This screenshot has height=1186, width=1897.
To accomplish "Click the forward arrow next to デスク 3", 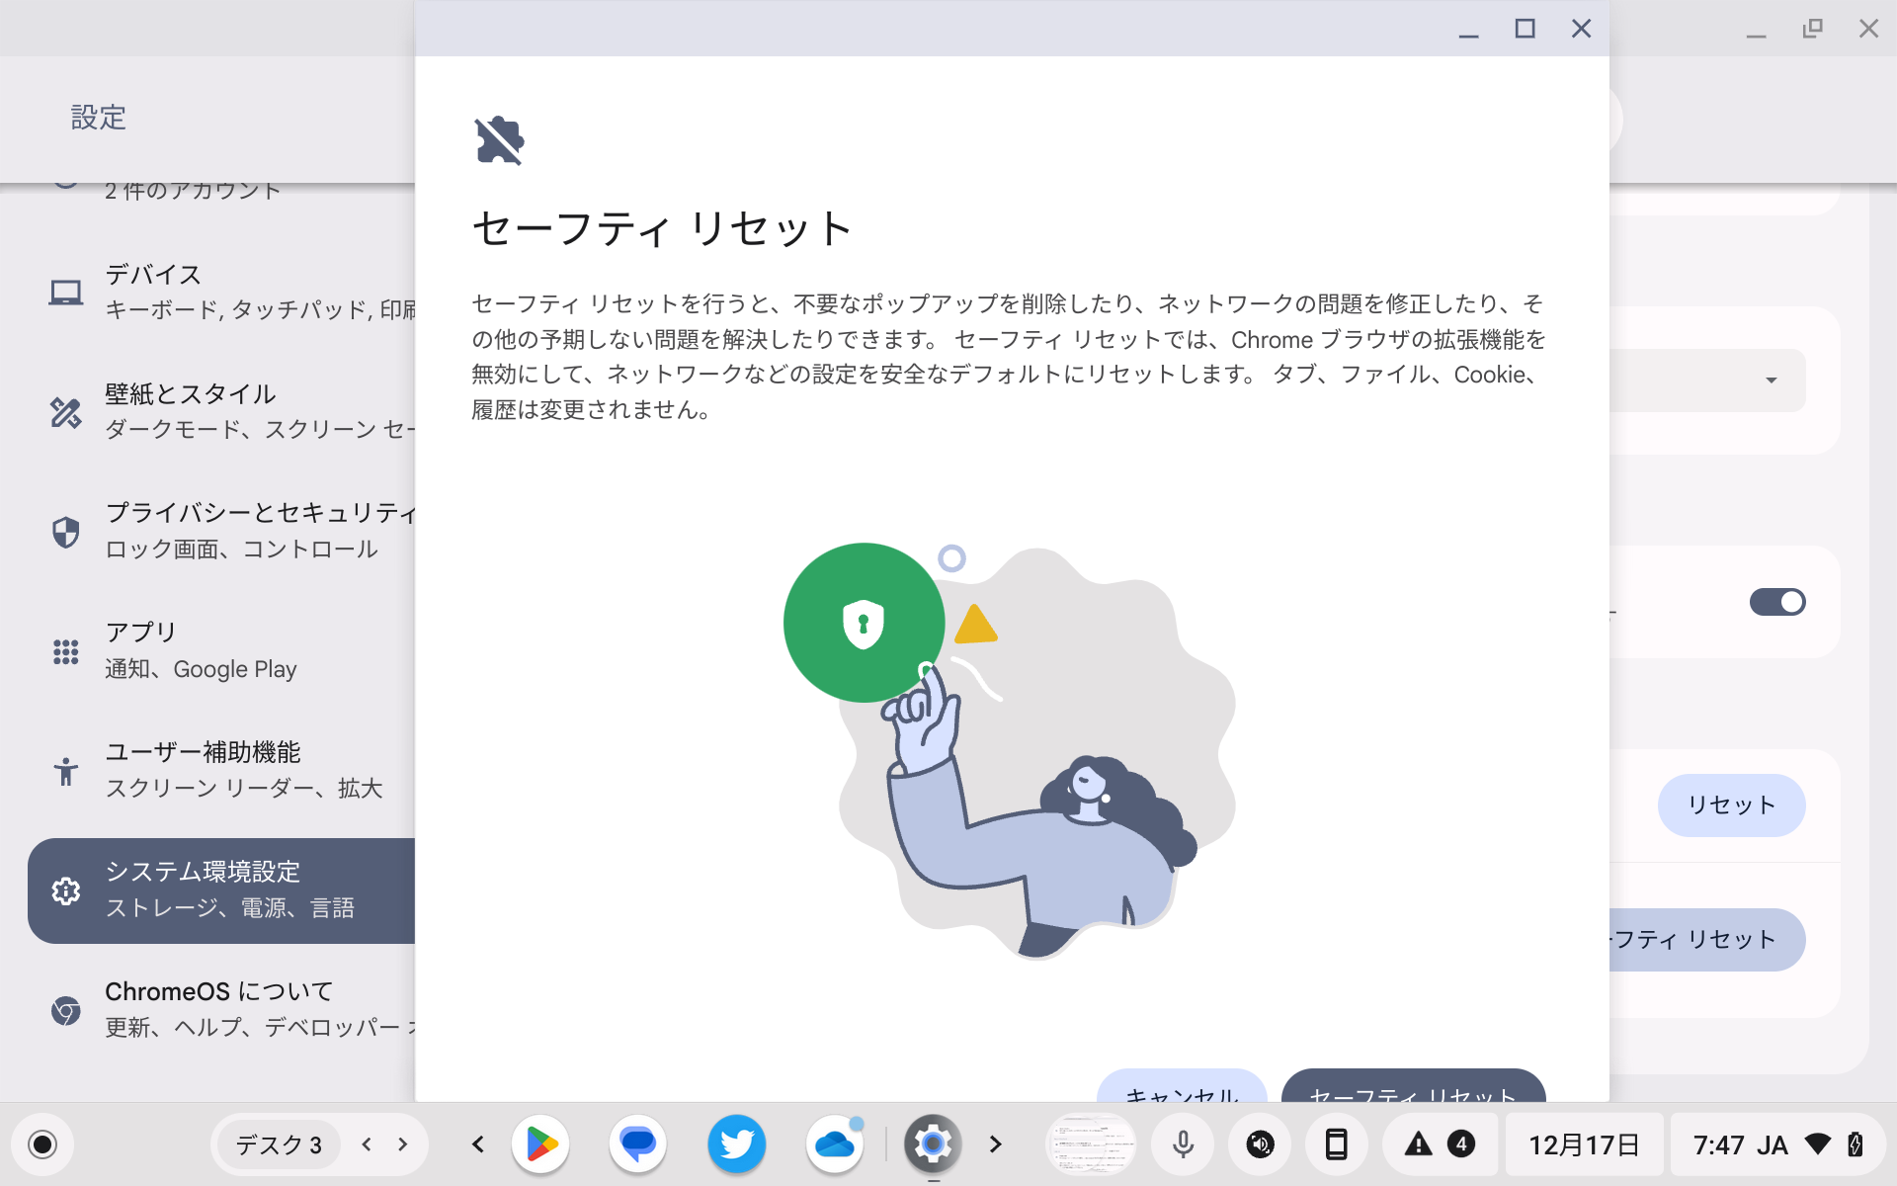I will tap(401, 1144).
